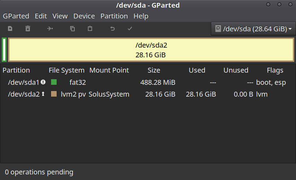Open the Partition menu
Image resolution: width=296 pixels, height=180 pixels.
coord(114,16)
